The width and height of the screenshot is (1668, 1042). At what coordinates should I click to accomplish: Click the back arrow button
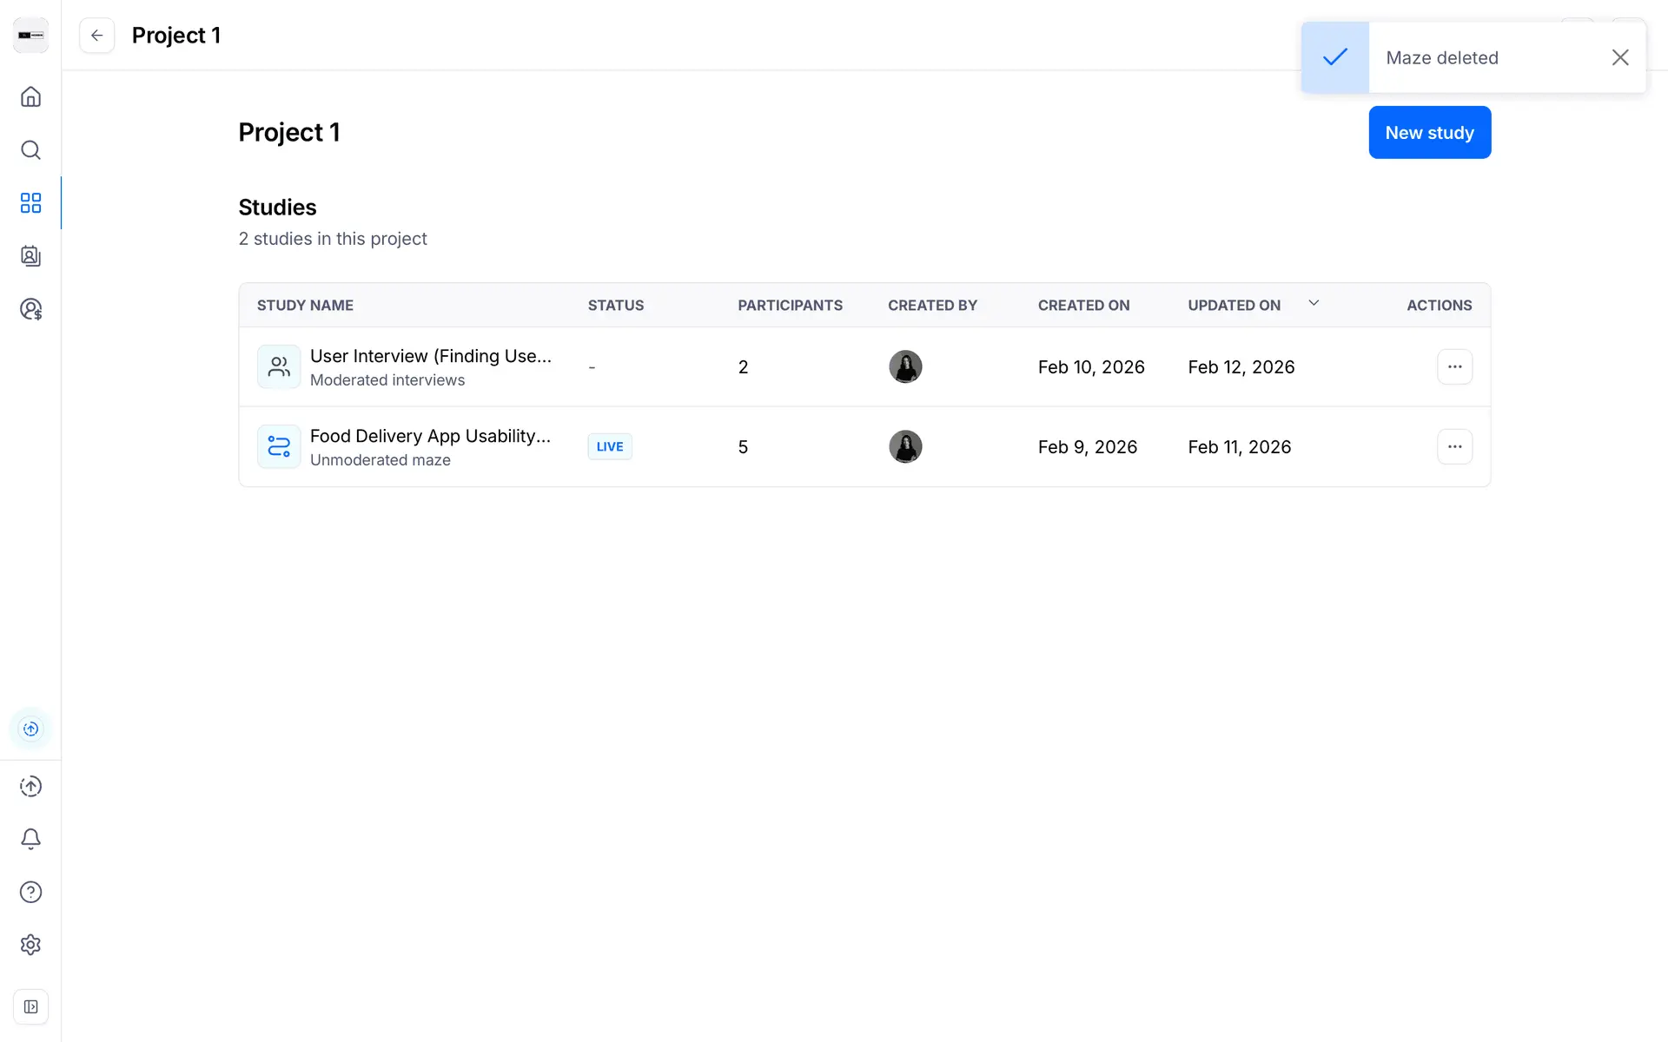pyautogui.click(x=96, y=36)
